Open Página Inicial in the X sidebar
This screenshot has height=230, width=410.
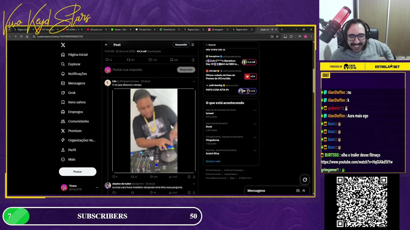pyautogui.click(x=74, y=55)
